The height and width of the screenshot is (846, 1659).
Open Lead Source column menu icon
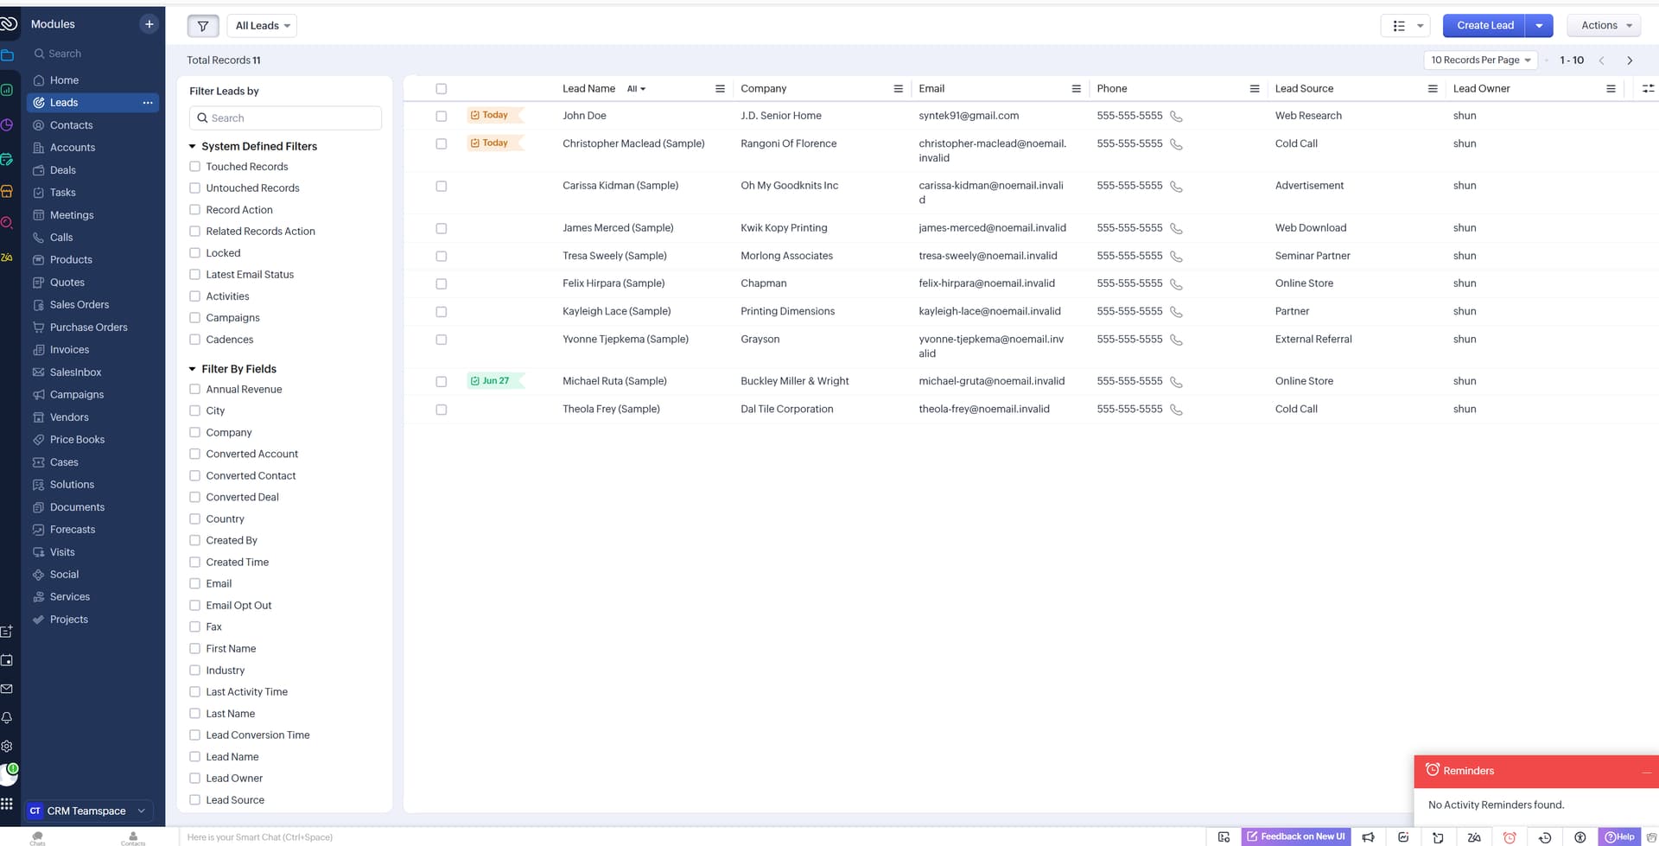(x=1433, y=89)
